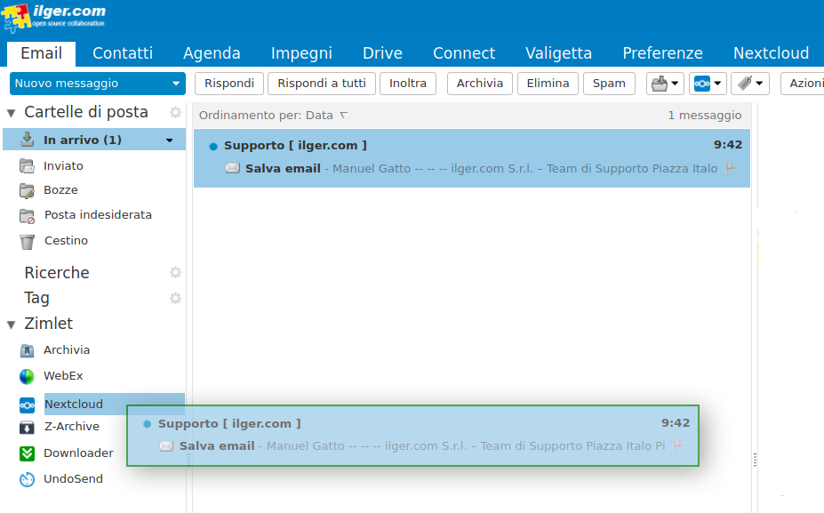Open the move-to-folder toolbar dropdown
The width and height of the screenshot is (824, 513).
click(x=665, y=84)
